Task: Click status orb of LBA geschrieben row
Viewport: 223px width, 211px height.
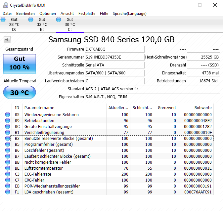Action: 8,192
